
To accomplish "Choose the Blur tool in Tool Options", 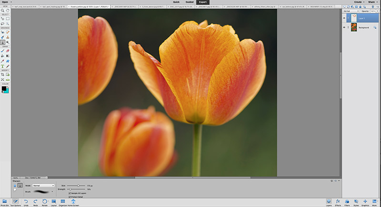I will pos(15,186).
